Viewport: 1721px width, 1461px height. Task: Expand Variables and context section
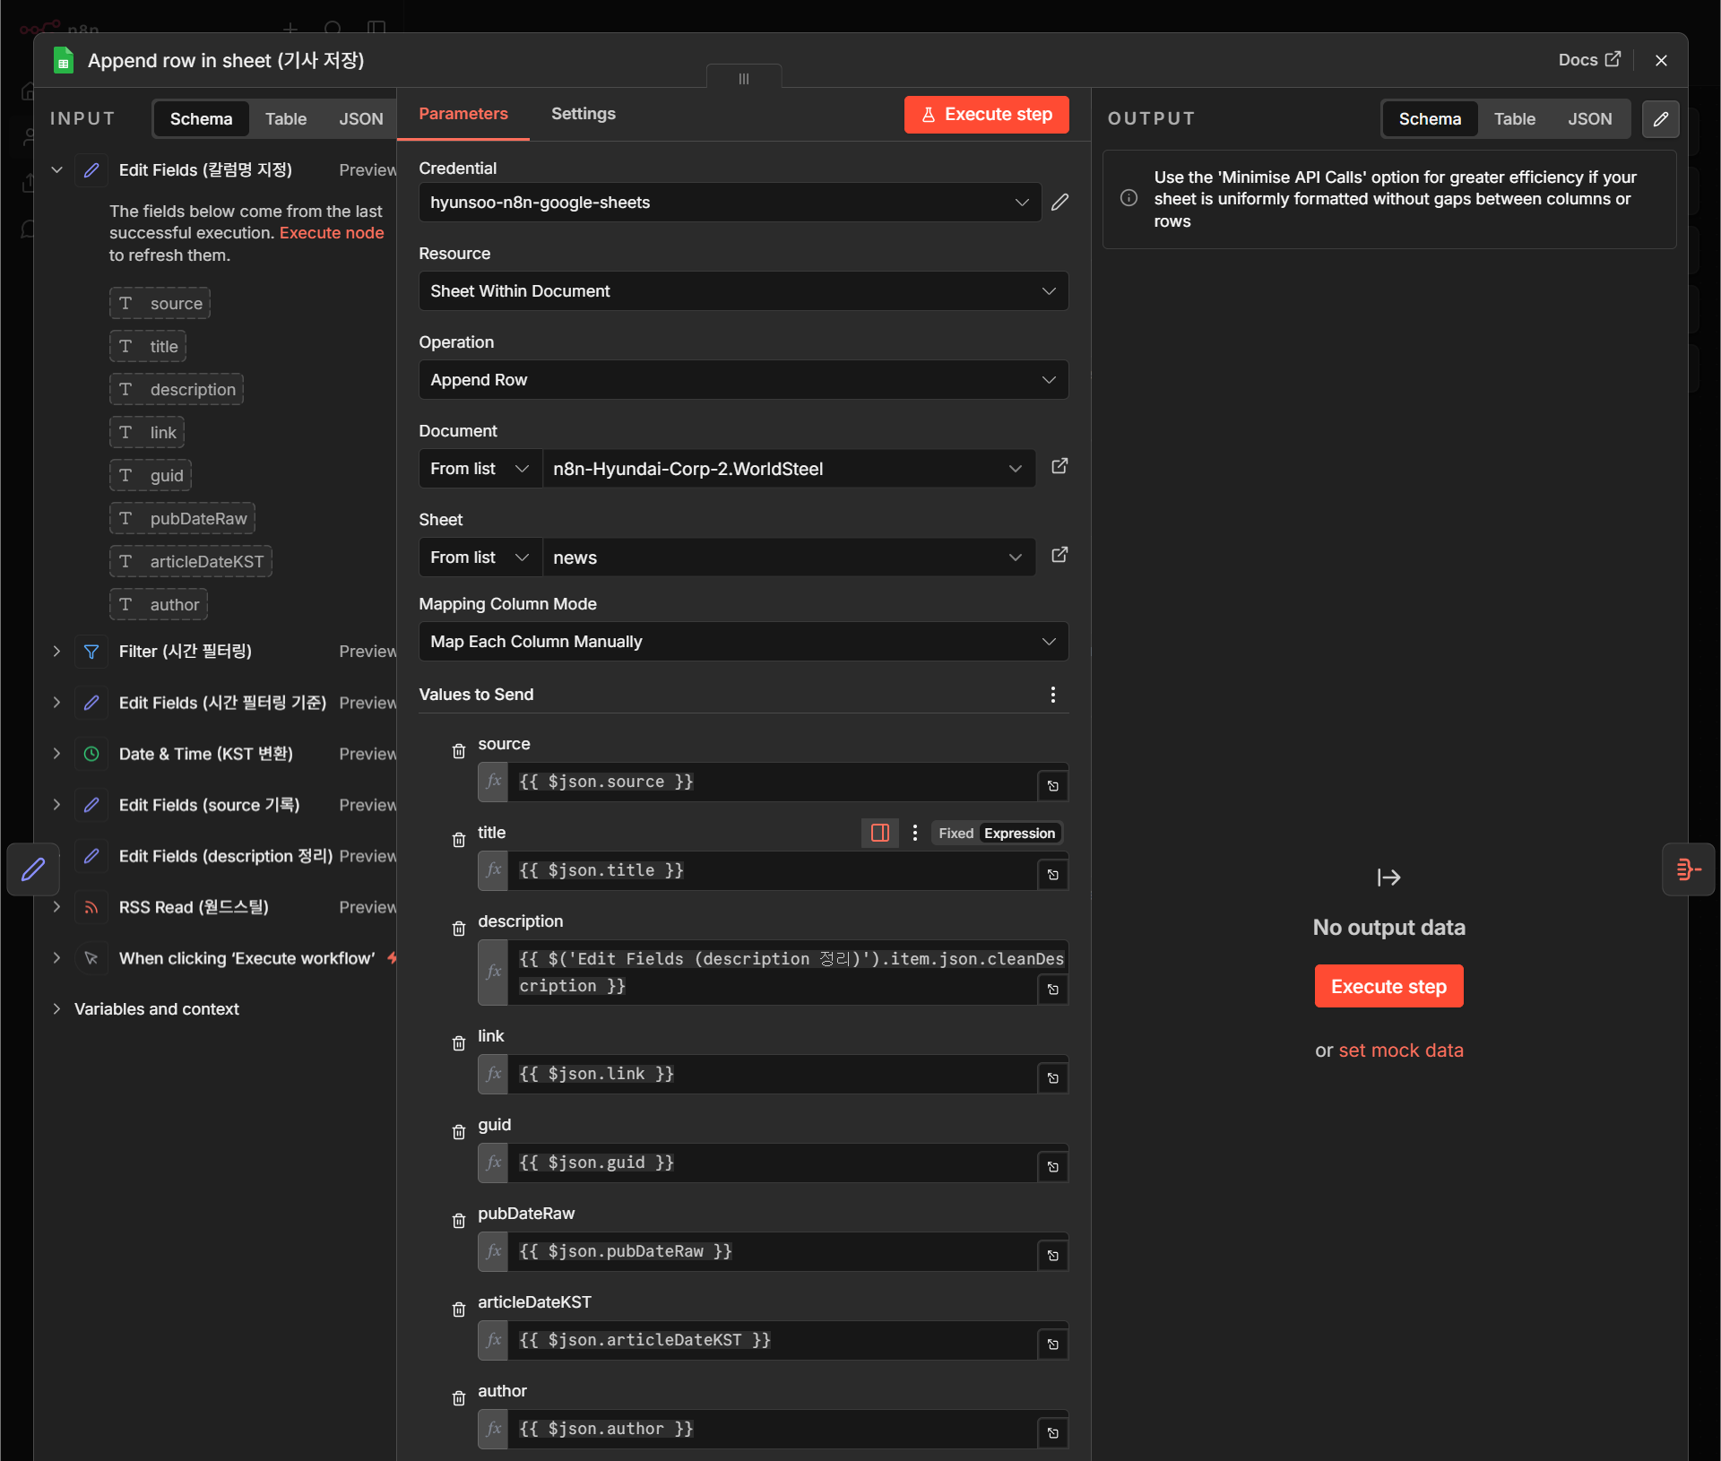56,1009
